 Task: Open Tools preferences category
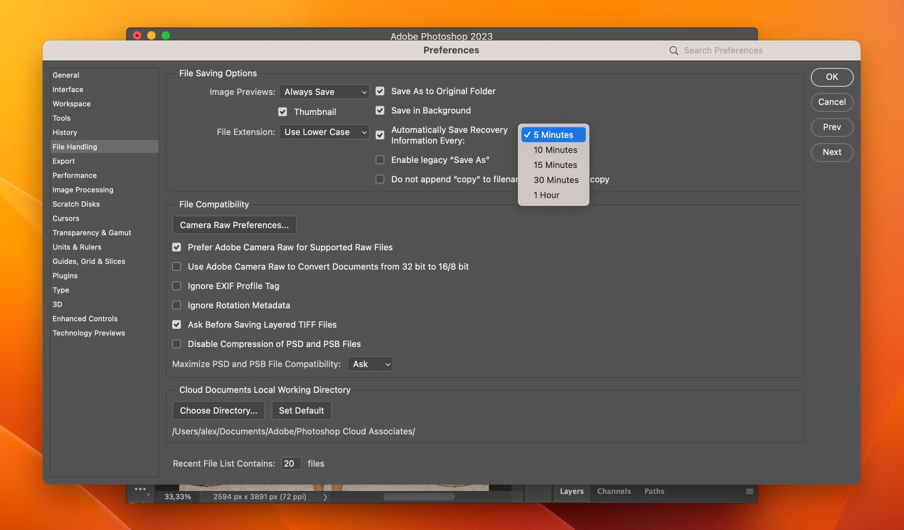click(x=104, y=119)
